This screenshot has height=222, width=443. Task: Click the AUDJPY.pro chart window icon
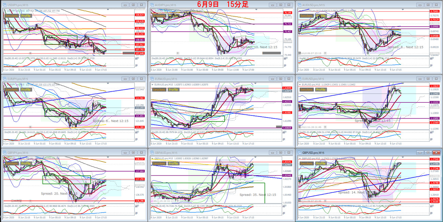(x=152, y=5)
